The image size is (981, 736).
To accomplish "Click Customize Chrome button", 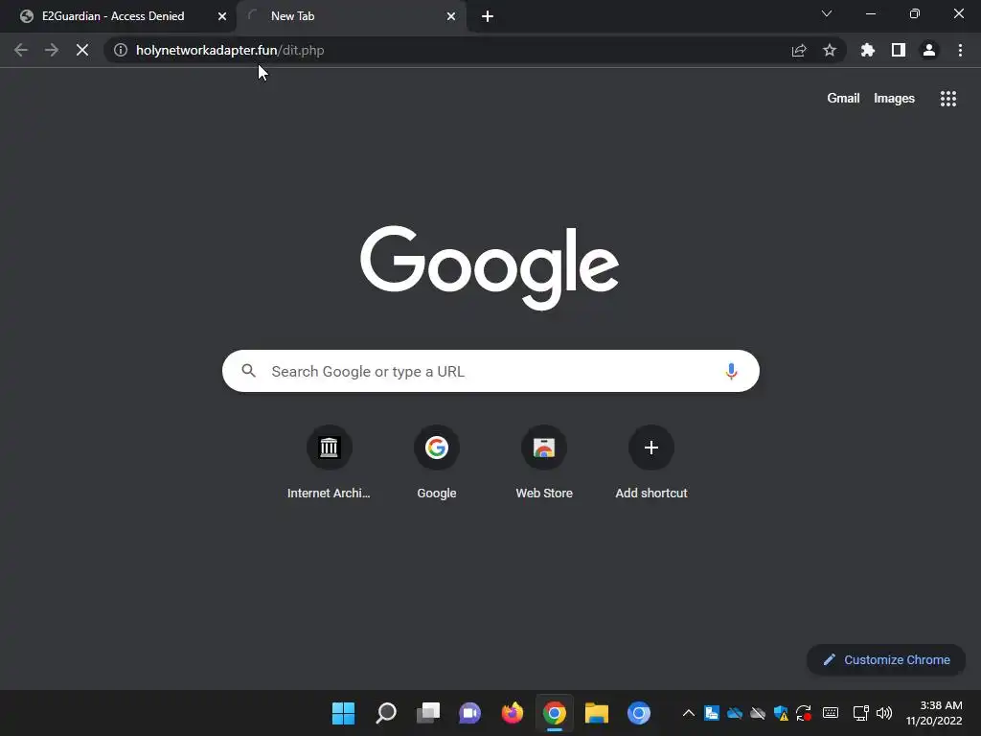I will [x=886, y=659].
